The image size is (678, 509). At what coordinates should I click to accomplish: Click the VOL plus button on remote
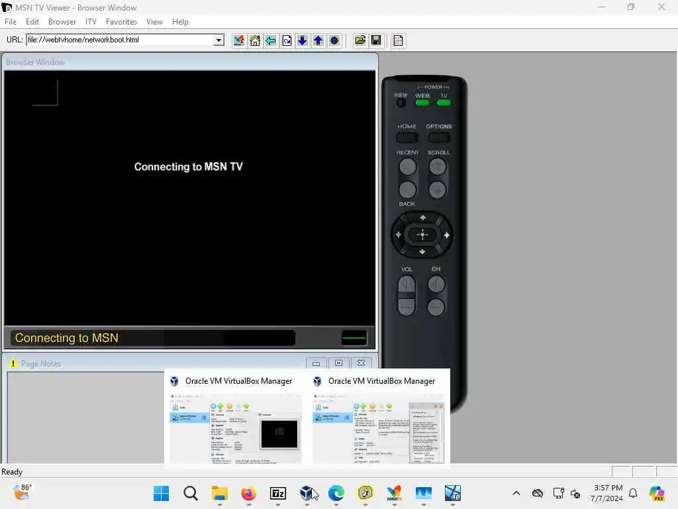pos(406,285)
